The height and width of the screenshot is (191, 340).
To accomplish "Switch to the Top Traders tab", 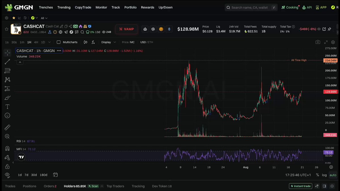I will [x=115, y=186].
